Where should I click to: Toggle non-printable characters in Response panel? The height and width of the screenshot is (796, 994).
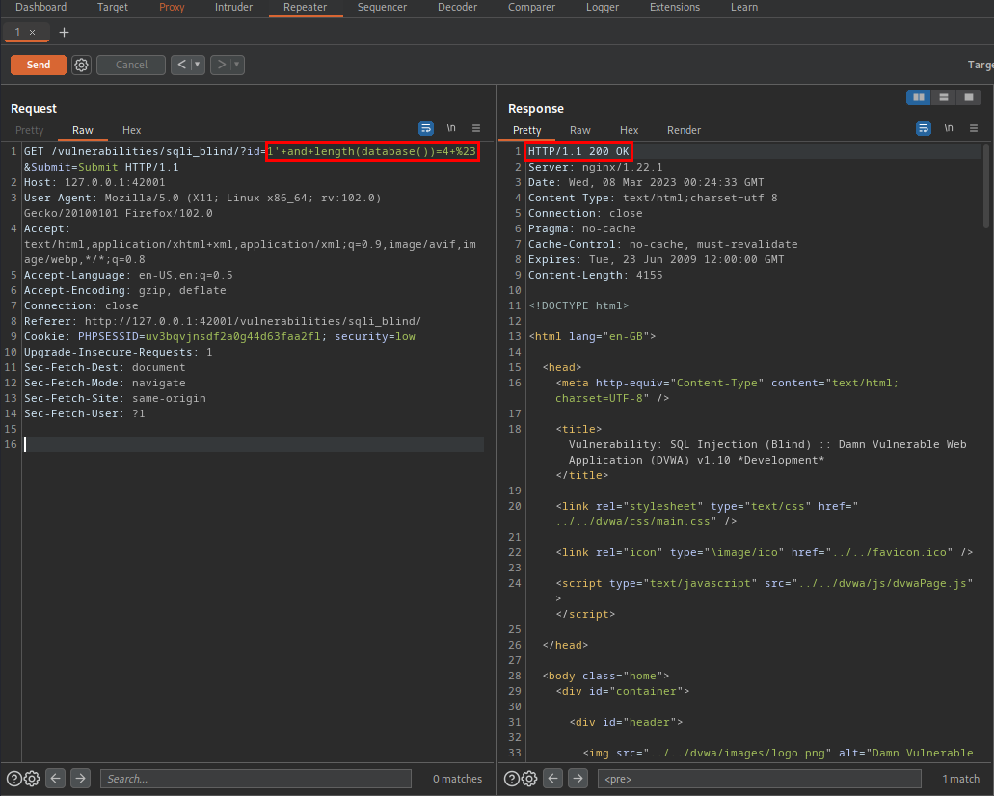click(949, 129)
